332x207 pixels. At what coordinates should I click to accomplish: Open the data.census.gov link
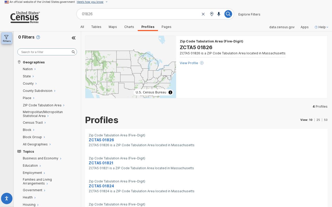282,27
